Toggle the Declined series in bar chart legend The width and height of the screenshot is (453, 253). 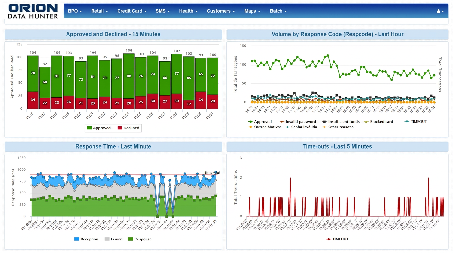tap(128, 128)
